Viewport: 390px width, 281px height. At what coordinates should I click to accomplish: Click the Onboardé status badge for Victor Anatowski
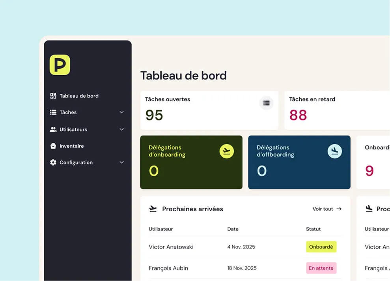pyautogui.click(x=321, y=247)
